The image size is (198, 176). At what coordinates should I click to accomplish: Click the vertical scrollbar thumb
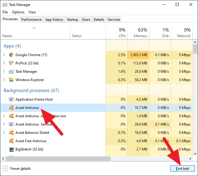pyautogui.click(x=195, y=49)
